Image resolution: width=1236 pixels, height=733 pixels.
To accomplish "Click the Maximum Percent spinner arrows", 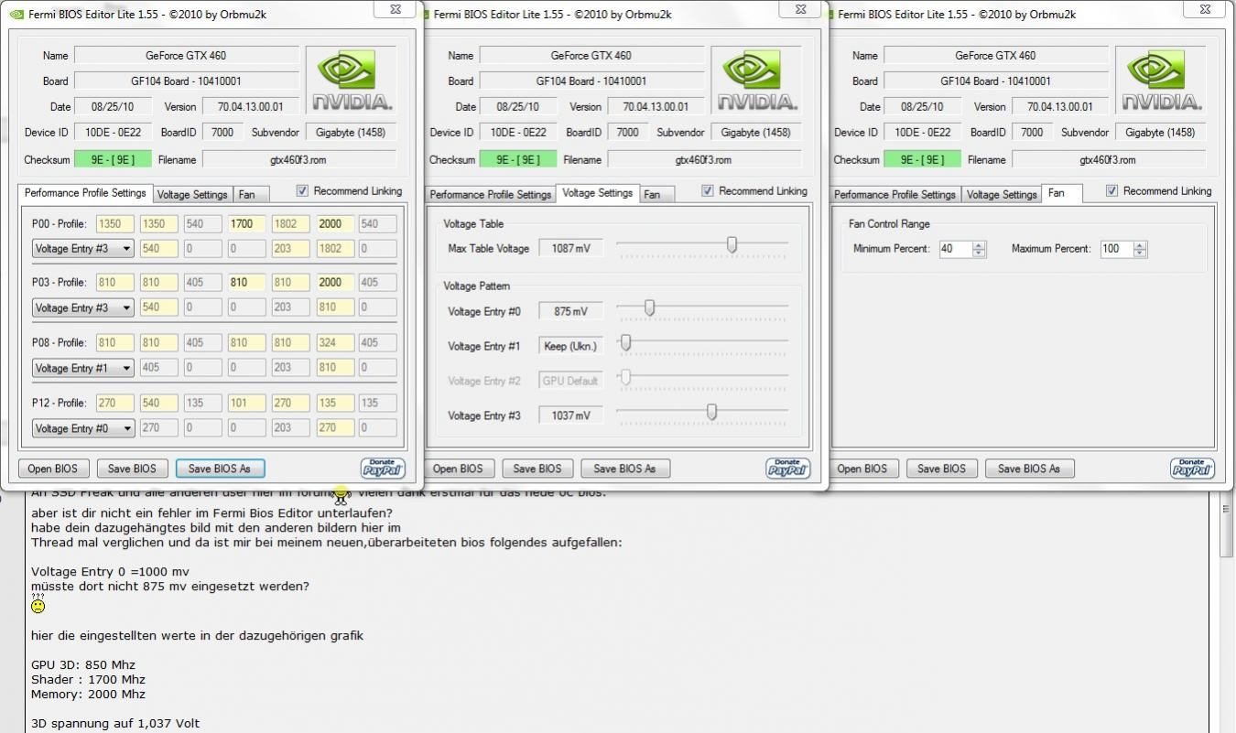I will [1140, 249].
